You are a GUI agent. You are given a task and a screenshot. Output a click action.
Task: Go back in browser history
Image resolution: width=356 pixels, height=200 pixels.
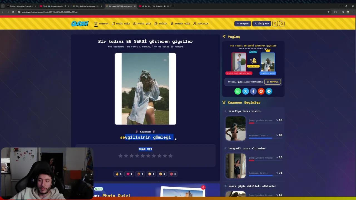[x=3, y=12]
